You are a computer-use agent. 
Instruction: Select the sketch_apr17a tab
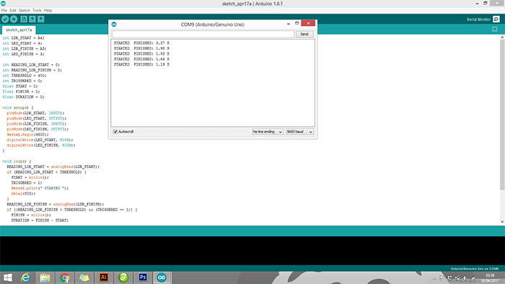click(19, 30)
